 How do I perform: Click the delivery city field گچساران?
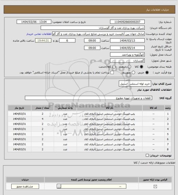127,61
